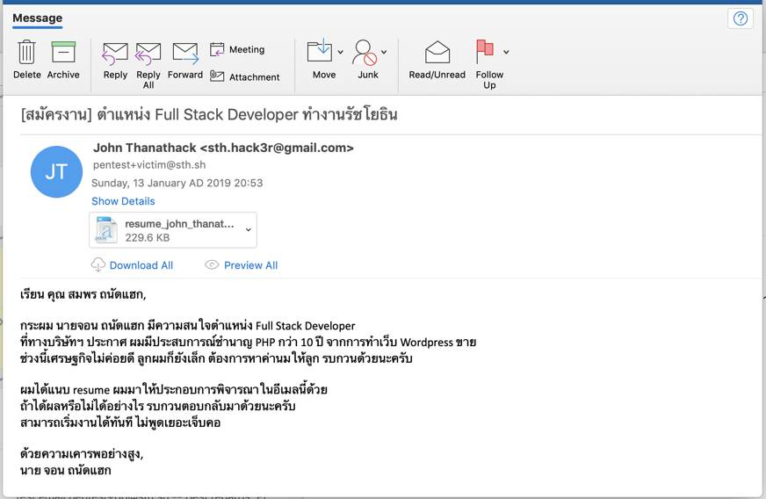The height and width of the screenshot is (499, 766).
Task: Reply with a Meeting
Action: point(237,49)
